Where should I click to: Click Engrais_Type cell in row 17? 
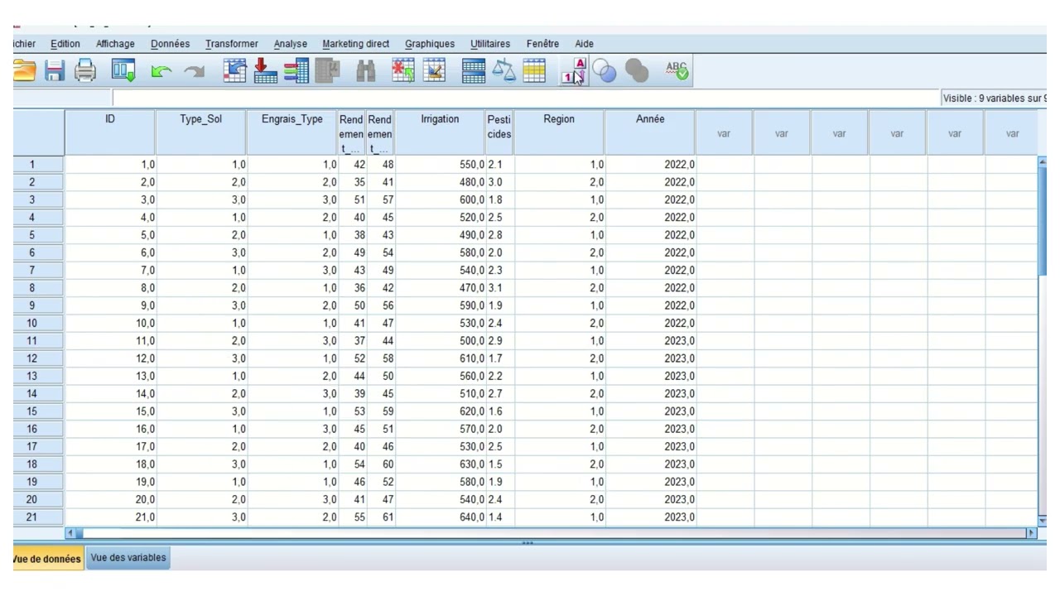[292, 447]
